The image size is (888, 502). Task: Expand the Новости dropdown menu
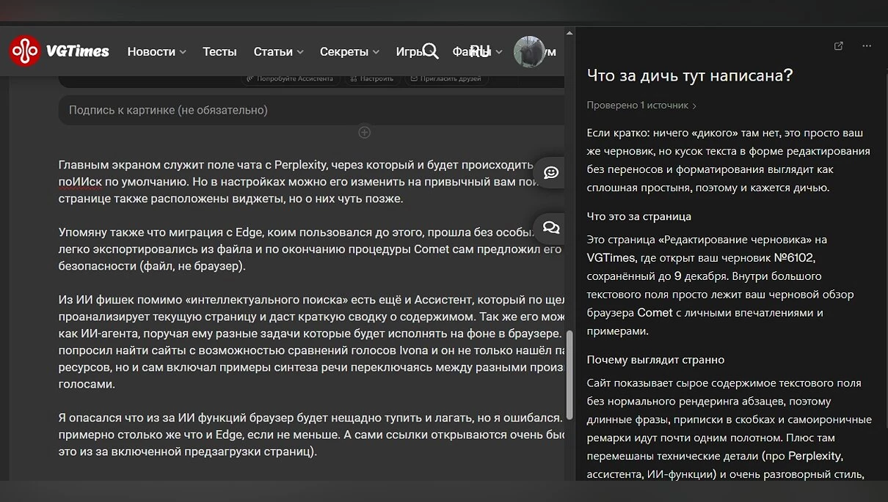pyautogui.click(x=156, y=51)
